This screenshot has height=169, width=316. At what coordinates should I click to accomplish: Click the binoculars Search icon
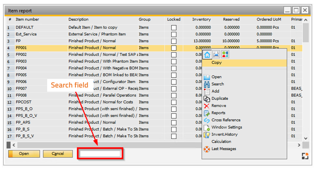coord(207,84)
